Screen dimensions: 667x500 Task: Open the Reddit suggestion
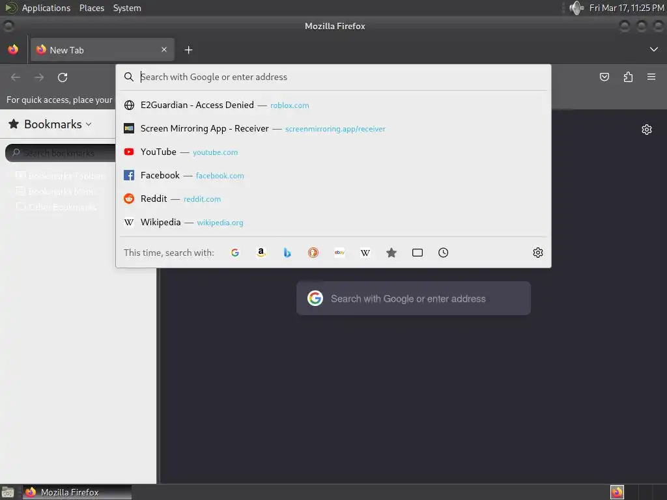333,199
